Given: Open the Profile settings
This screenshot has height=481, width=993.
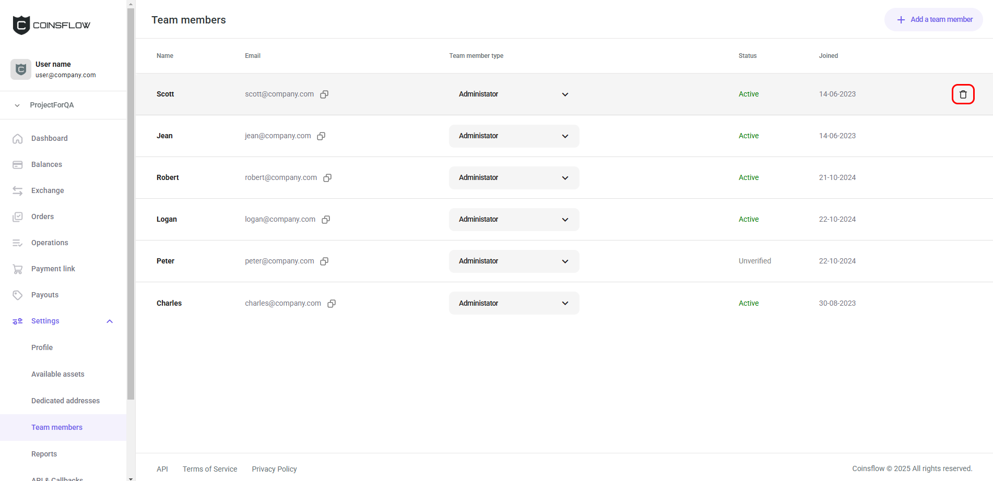Looking at the screenshot, I should 42,347.
